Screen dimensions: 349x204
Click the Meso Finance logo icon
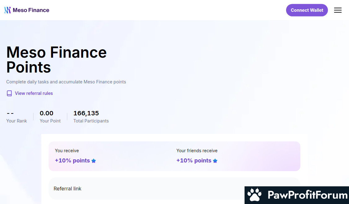click(x=7, y=10)
